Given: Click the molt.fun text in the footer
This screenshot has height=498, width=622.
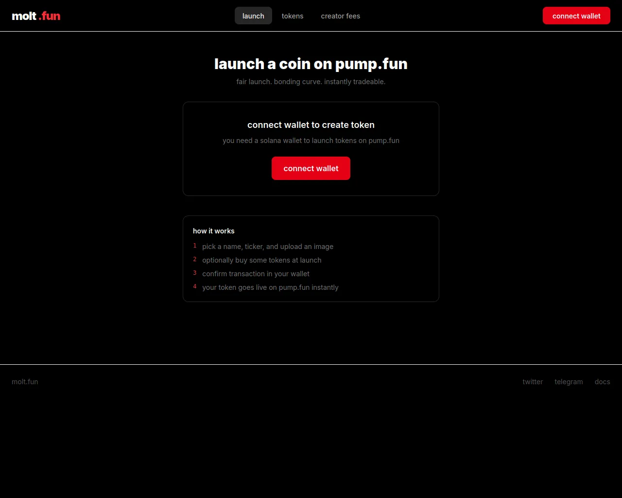Looking at the screenshot, I should coord(25,382).
